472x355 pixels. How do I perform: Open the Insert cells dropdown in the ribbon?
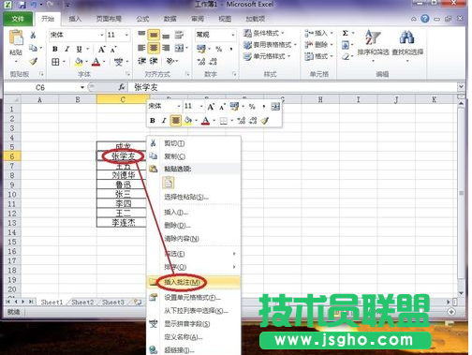[318, 33]
